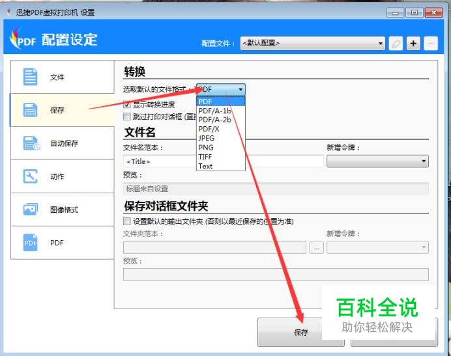Click the timed-save icon beside 自动保存
The height and width of the screenshot is (356, 451).
click(x=31, y=143)
